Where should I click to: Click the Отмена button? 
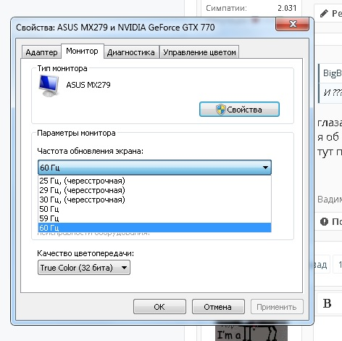[x=218, y=307]
